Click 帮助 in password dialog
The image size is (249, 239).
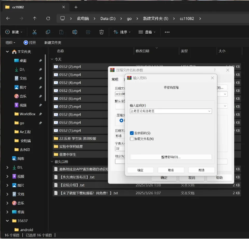point(201,170)
